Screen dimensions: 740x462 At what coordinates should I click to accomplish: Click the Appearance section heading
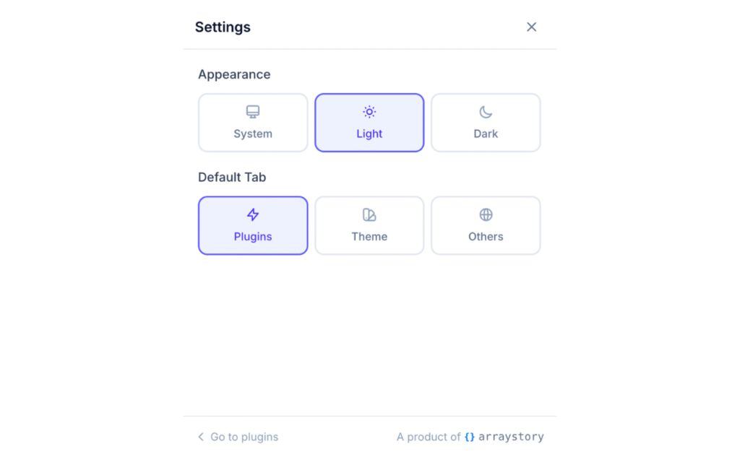coord(234,74)
